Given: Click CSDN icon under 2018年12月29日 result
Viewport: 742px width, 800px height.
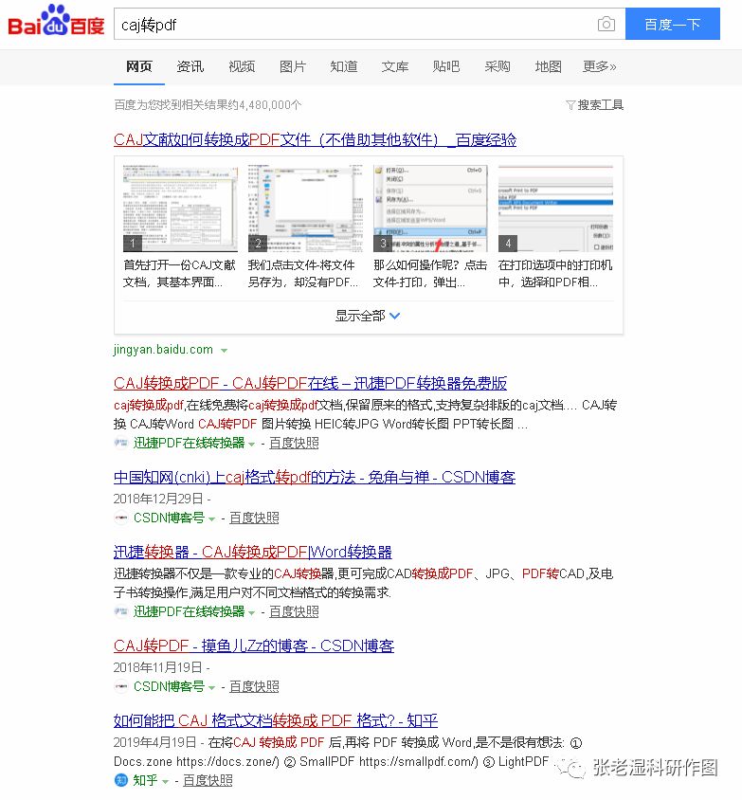Looking at the screenshot, I should tap(121, 518).
